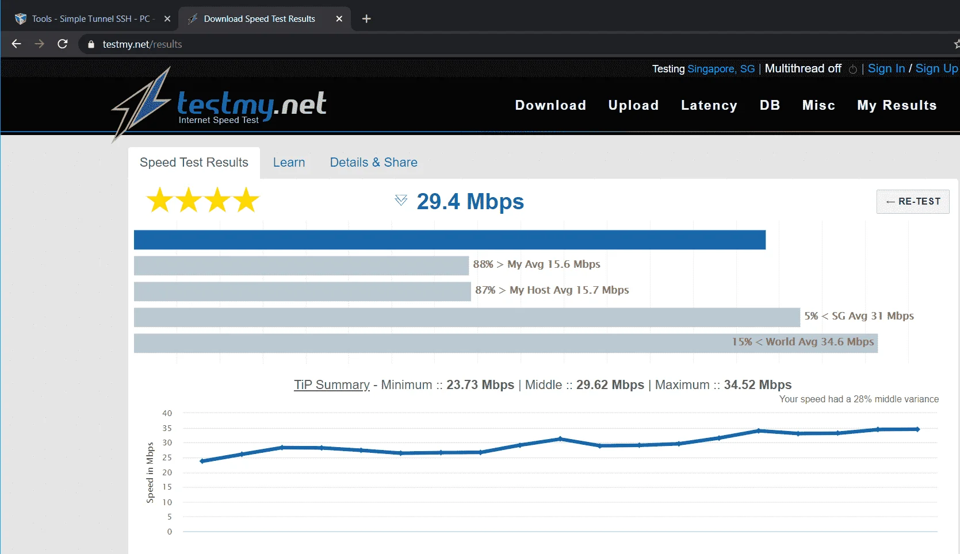Viewport: 960px width, 554px height.
Task: Open the Misc menu
Action: pos(819,105)
